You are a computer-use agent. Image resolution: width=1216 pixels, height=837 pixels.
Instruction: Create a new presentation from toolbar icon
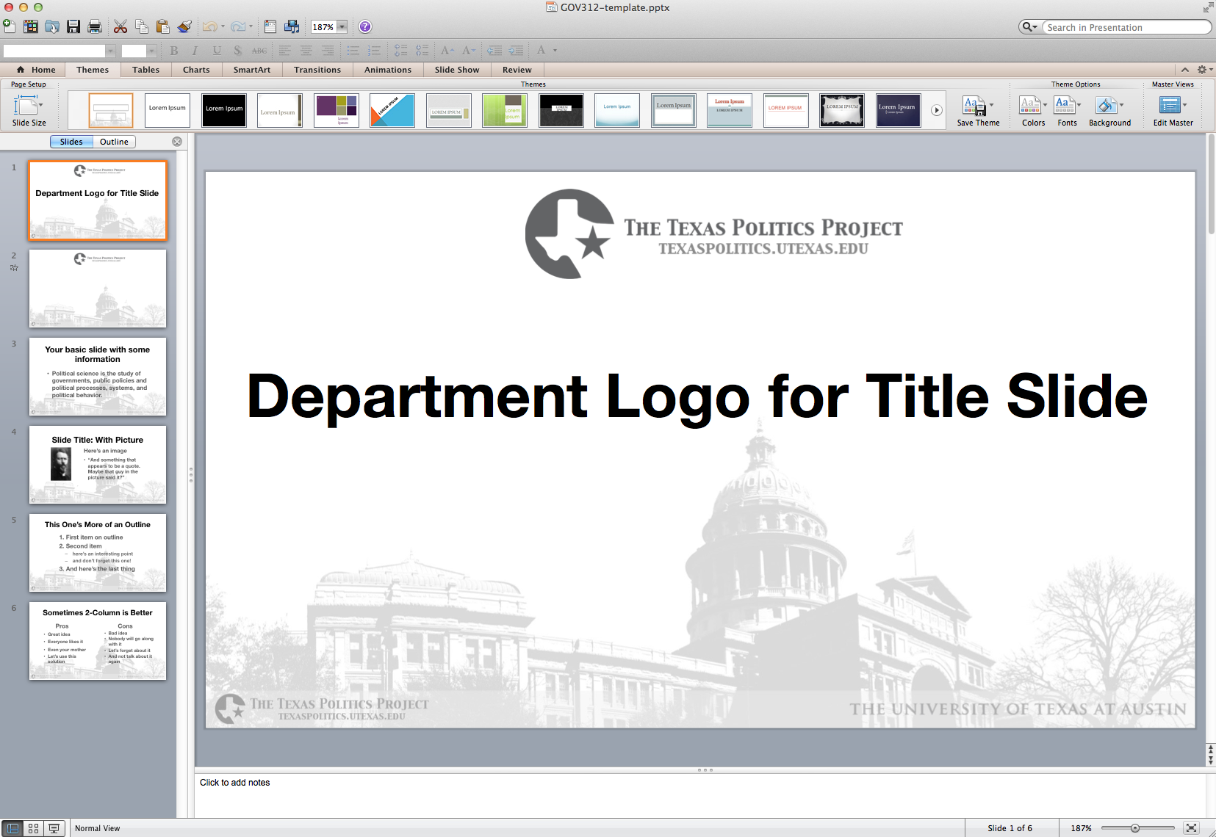9,27
